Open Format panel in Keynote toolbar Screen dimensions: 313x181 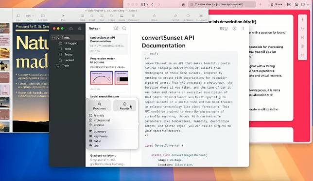[x=175, y=17]
